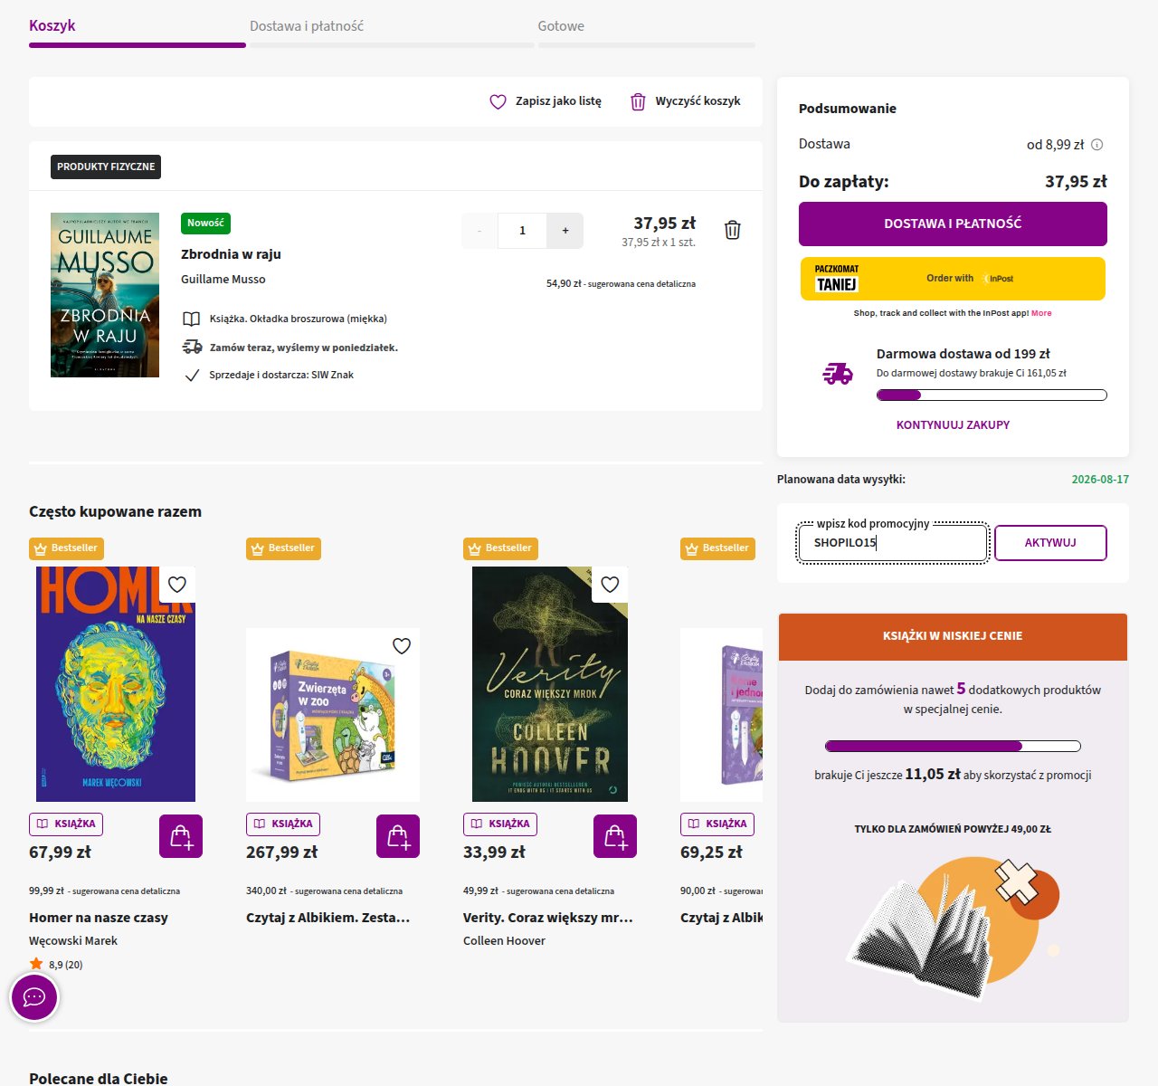
Task: Click the heart on the Verity book cover
Action: tap(610, 585)
